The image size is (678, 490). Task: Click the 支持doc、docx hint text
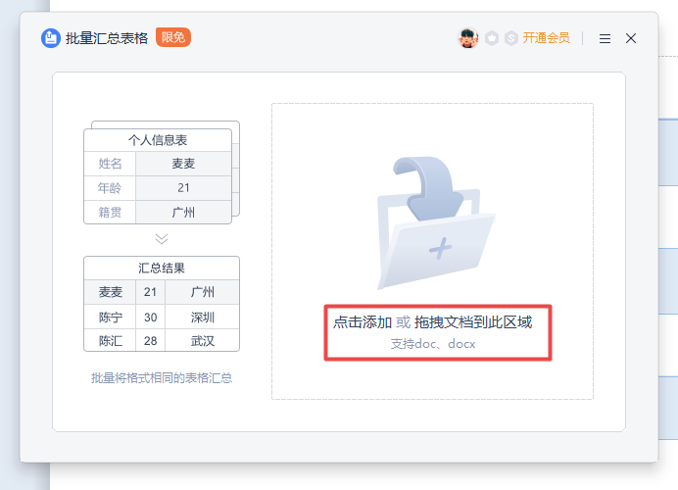tap(432, 343)
